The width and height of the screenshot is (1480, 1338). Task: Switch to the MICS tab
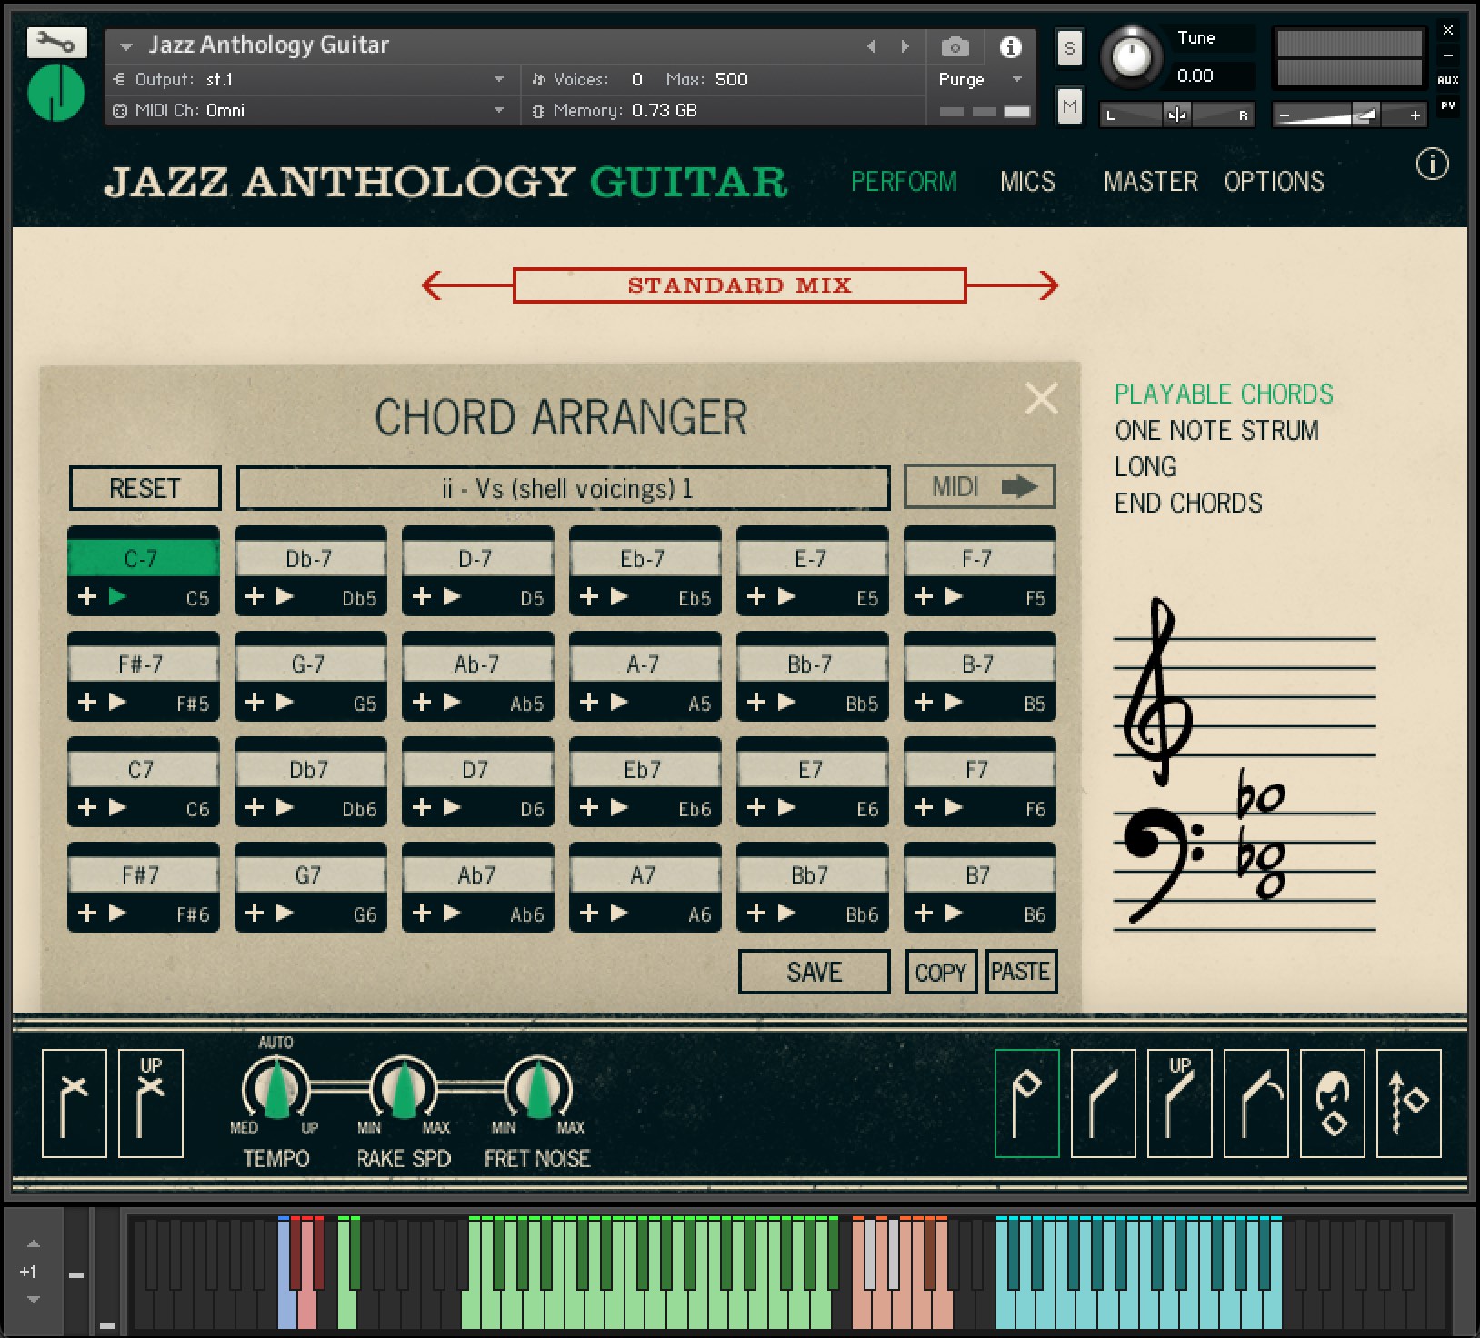[x=1027, y=182]
